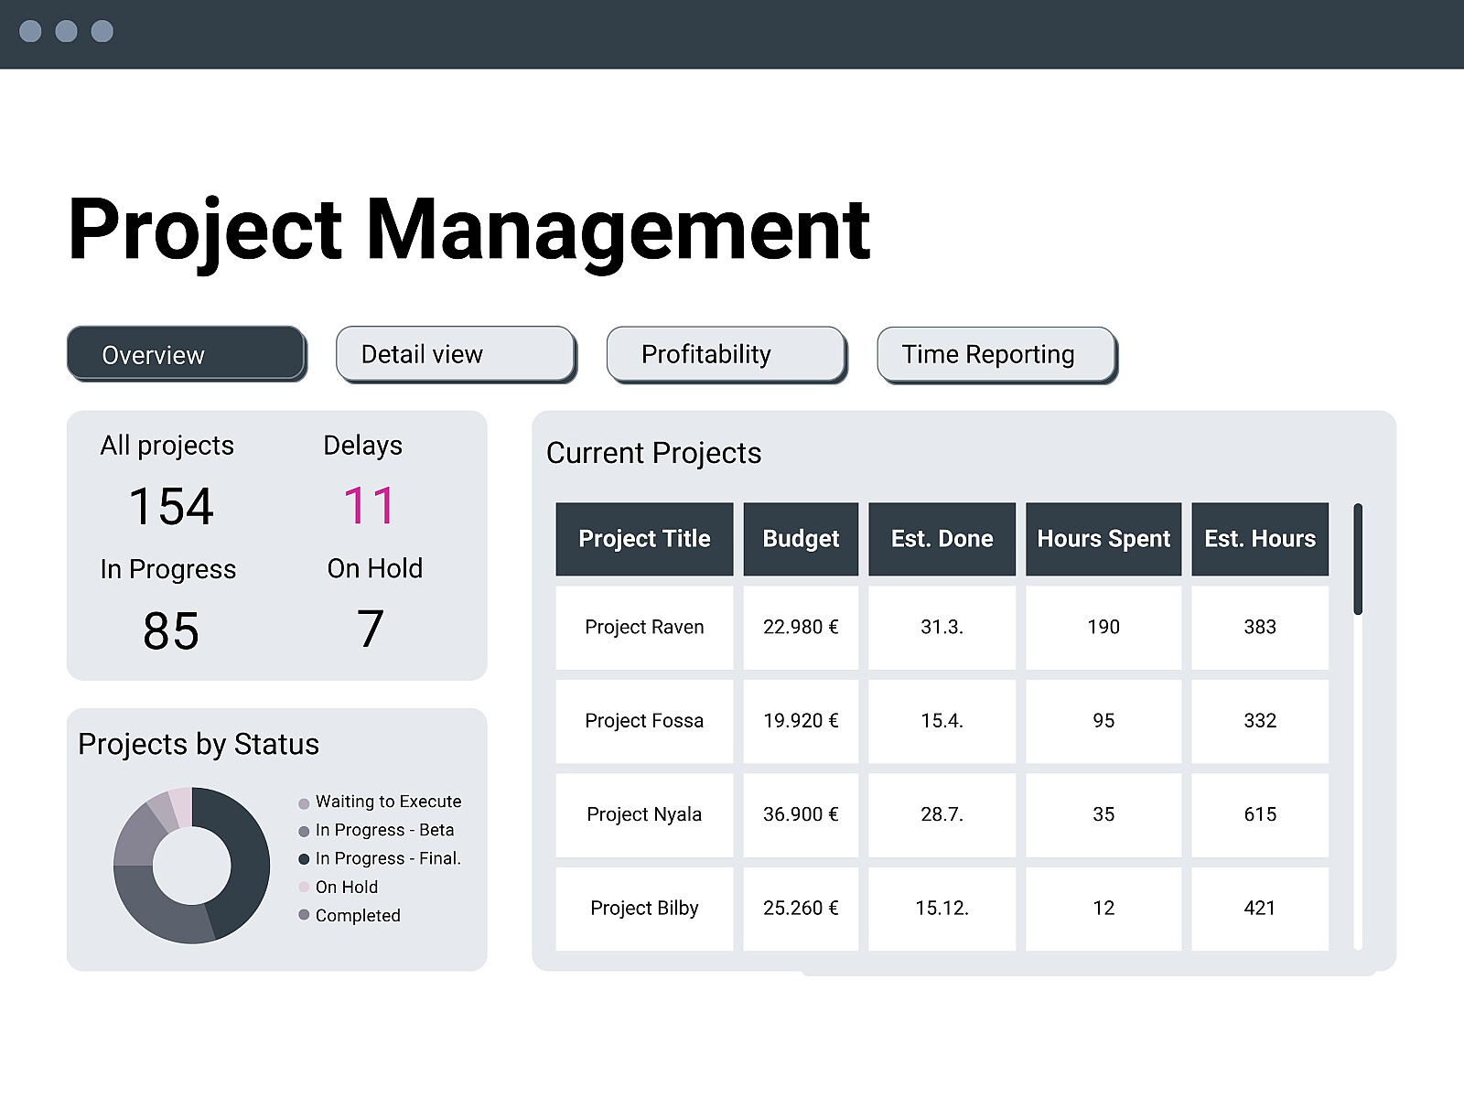Open the Detail view tab
The image size is (1464, 1098).
point(454,353)
